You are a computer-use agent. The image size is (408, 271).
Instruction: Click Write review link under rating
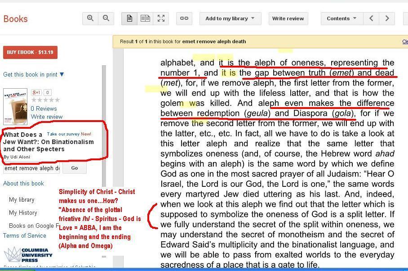[47, 117]
